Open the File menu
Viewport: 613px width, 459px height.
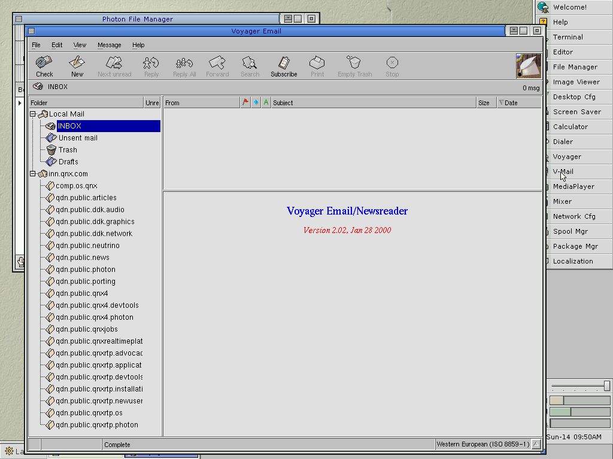coord(36,45)
